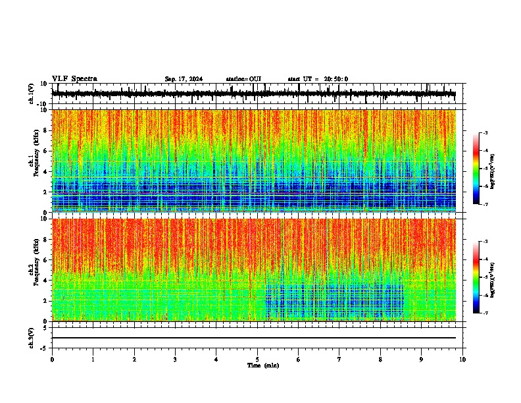Click the "2" tick on the time axis
Viewport: 521px width, 403px height.
coord(134,360)
